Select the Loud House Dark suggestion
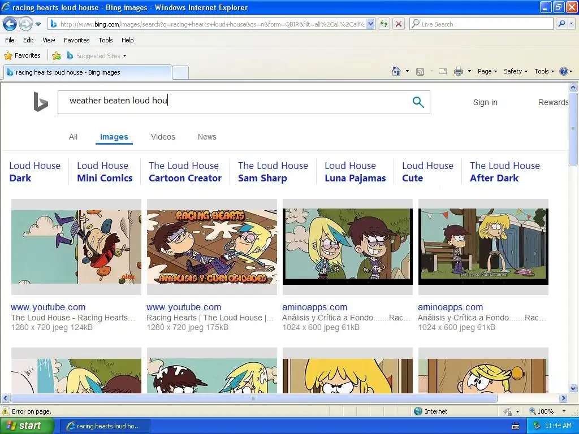 [x=34, y=172]
